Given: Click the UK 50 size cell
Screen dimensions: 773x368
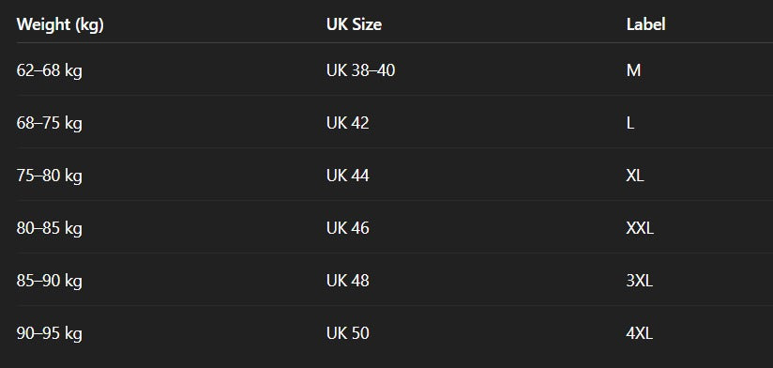Looking at the screenshot, I should pyautogui.click(x=347, y=333).
